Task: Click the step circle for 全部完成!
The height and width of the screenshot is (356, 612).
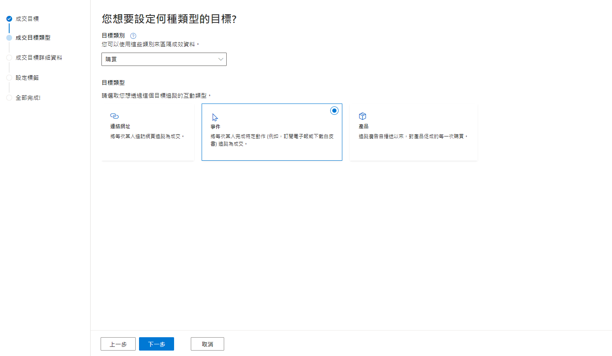Action: point(9,98)
